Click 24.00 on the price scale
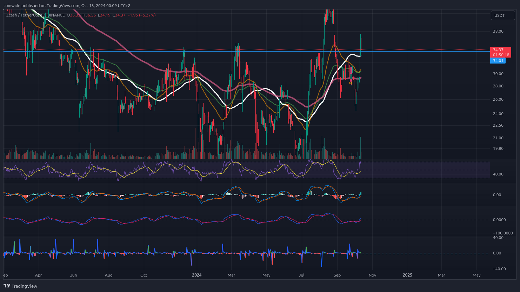The image size is (520, 292). point(498,114)
